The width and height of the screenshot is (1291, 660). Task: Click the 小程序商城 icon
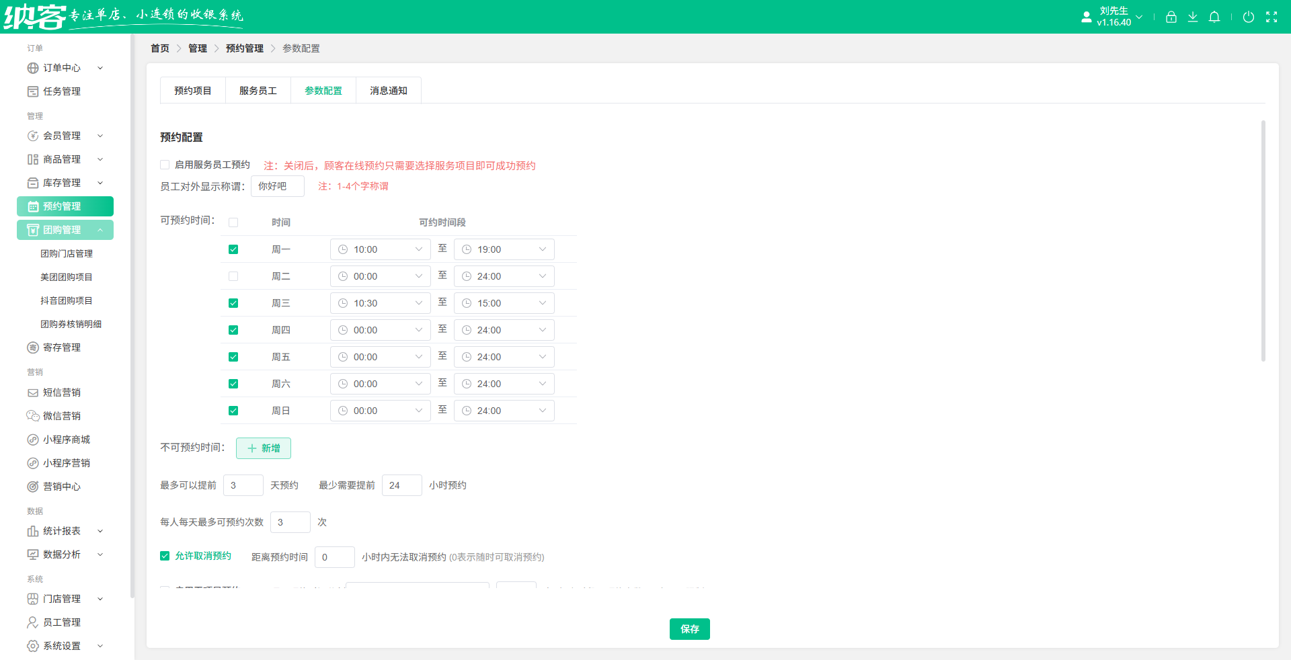[33, 440]
